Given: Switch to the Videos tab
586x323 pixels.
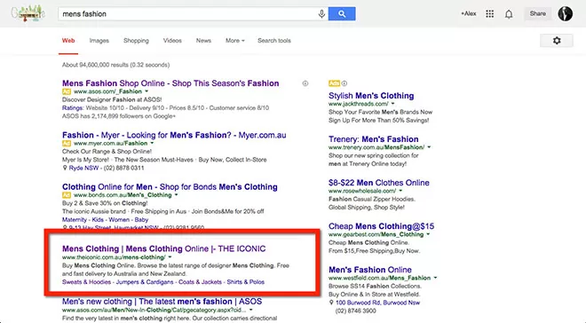Looking at the screenshot, I should point(172,41).
